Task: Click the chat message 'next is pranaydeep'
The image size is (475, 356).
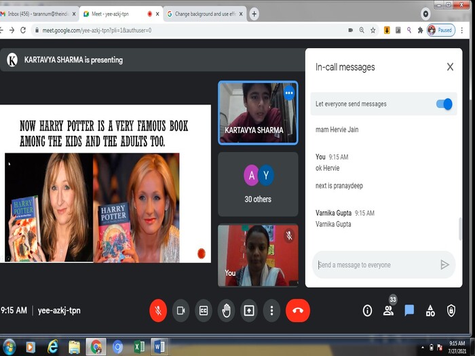Action: point(339,186)
